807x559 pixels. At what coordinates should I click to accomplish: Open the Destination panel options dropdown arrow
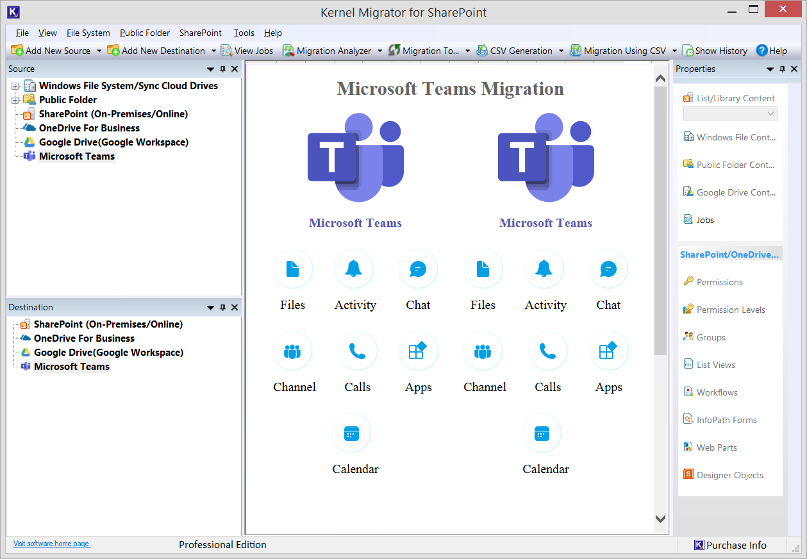tap(211, 308)
